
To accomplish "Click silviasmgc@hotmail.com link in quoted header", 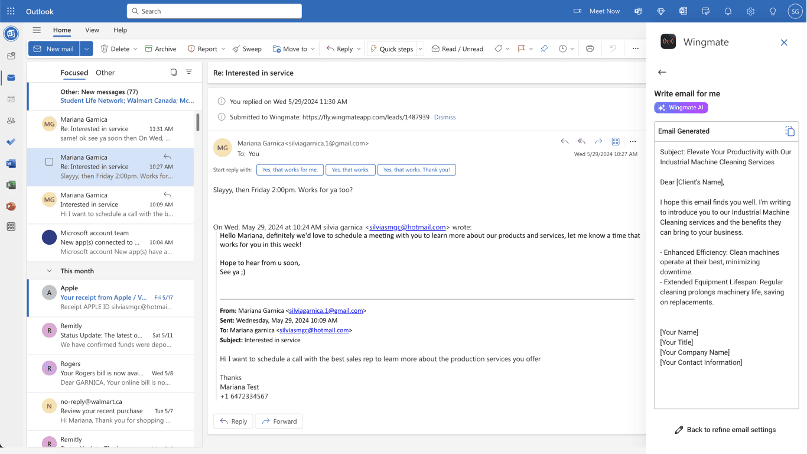I will tap(314, 330).
